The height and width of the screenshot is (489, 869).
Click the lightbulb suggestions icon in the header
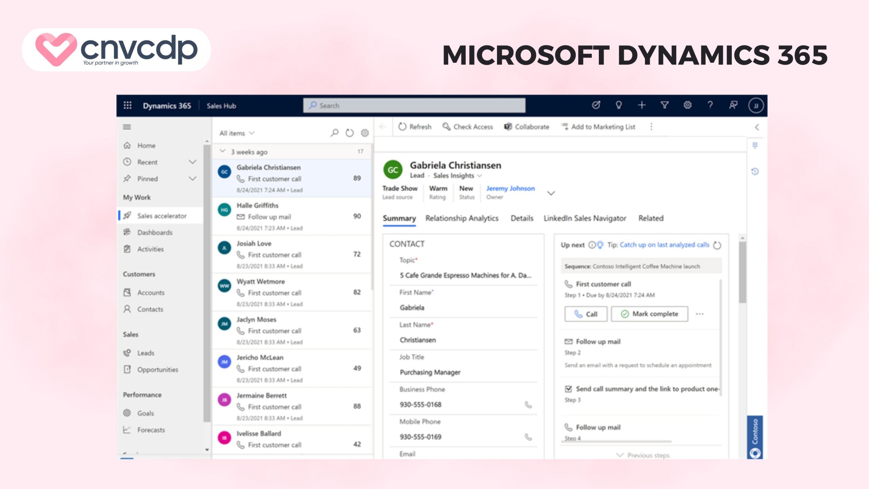point(619,105)
